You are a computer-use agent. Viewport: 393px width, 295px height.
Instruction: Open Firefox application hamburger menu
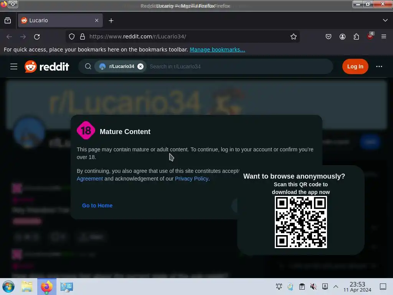click(383, 36)
